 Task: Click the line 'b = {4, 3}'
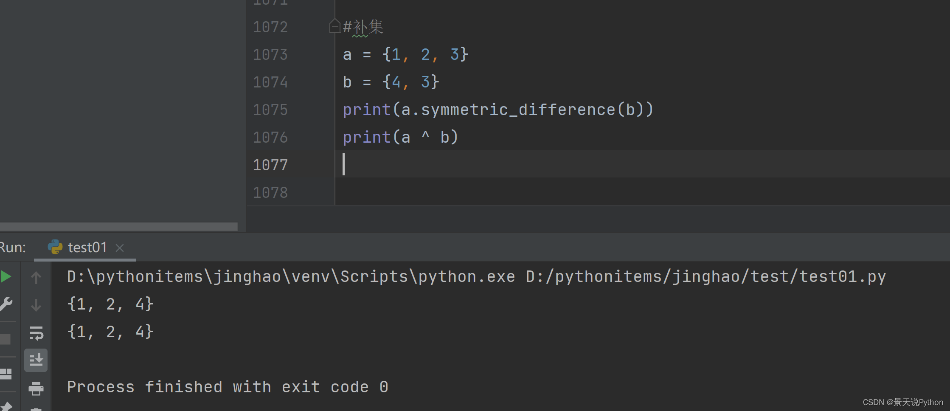(x=391, y=82)
